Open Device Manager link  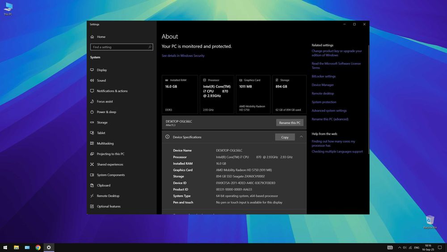(323, 85)
